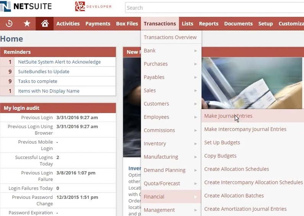
Task: Open the Transactions menu
Action: click(160, 23)
